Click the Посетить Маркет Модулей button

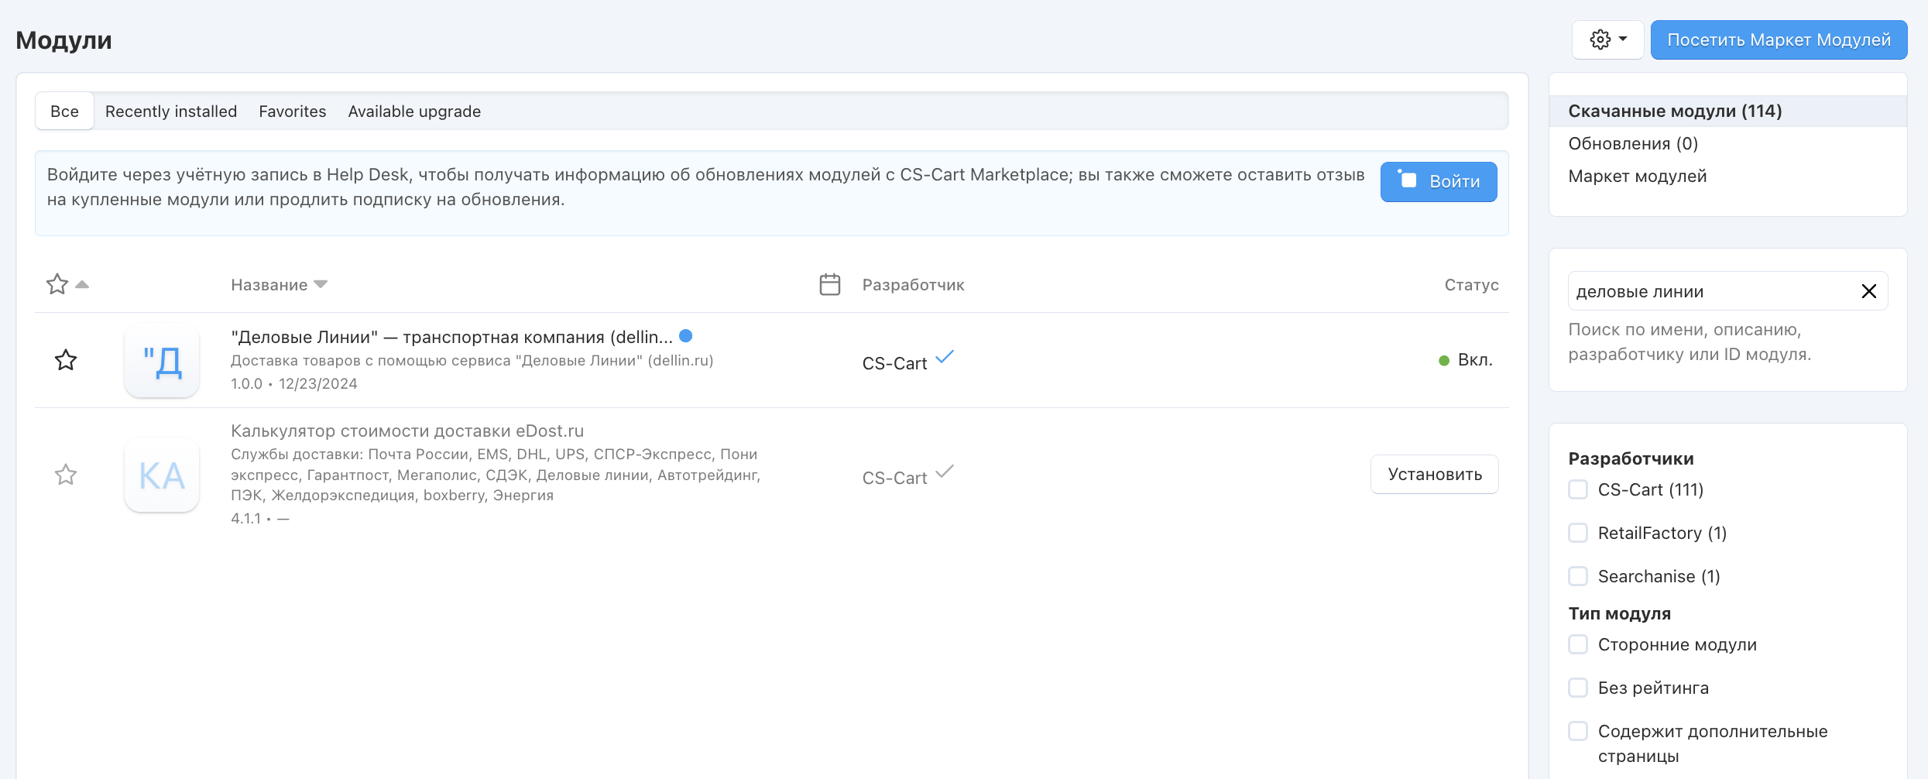[1779, 39]
